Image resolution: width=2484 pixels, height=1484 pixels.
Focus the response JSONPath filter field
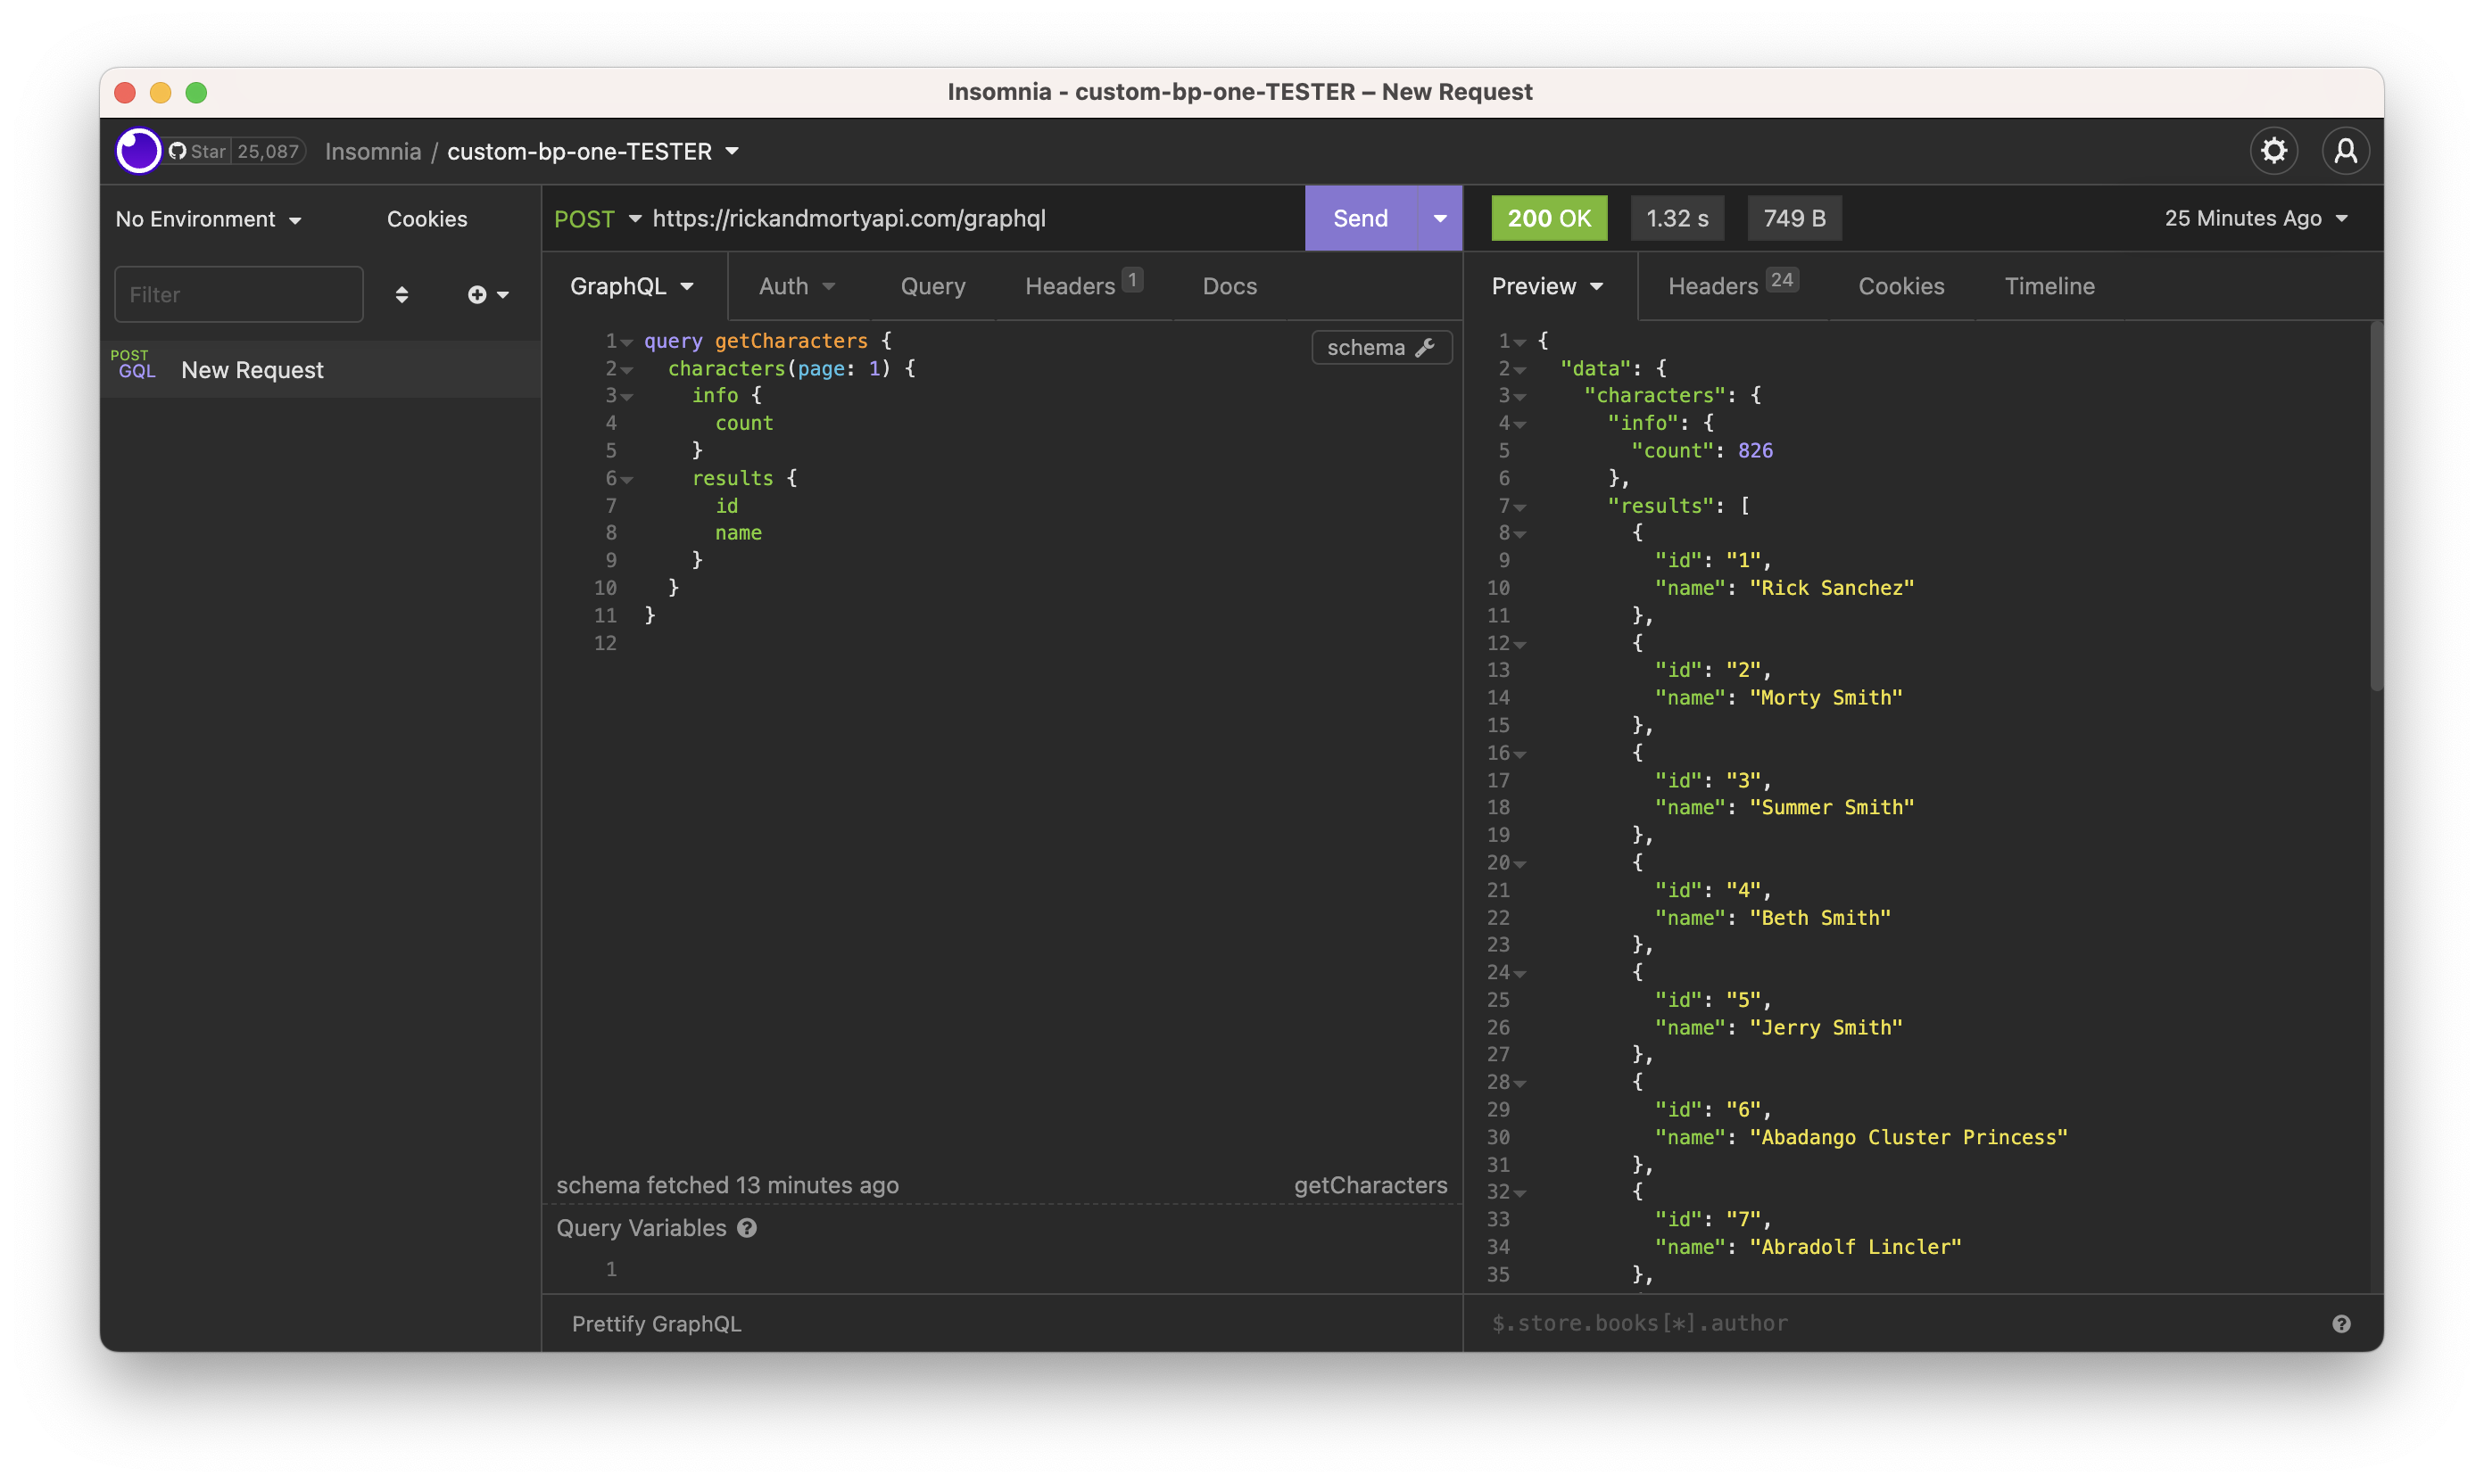point(1900,1324)
